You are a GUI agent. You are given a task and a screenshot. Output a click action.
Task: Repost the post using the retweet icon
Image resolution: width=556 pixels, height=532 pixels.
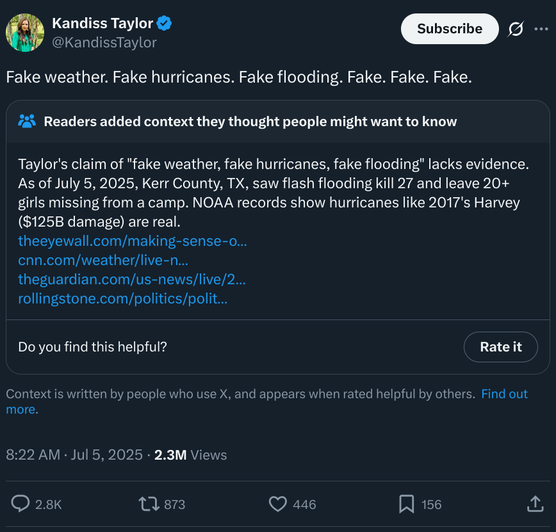(x=149, y=504)
